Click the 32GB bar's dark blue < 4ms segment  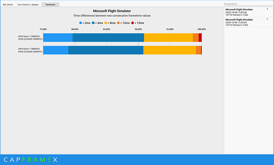(x=108, y=38)
